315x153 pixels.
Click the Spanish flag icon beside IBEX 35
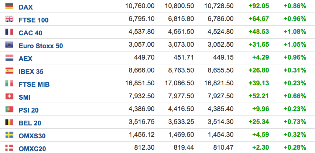click(9, 70)
